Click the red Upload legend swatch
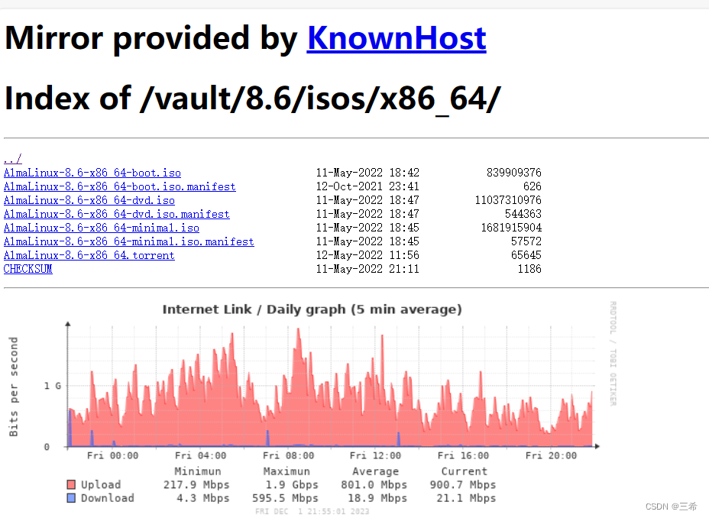This screenshot has width=709, height=518. (x=71, y=484)
